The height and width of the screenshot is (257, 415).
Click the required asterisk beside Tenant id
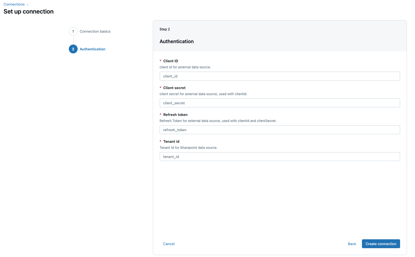(x=161, y=141)
